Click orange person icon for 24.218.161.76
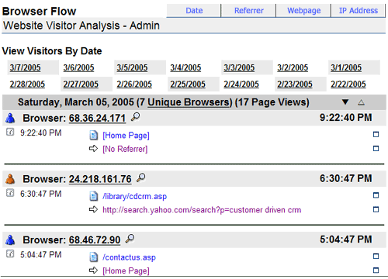The width and height of the screenshot is (388, 279). tap(10, 179)
